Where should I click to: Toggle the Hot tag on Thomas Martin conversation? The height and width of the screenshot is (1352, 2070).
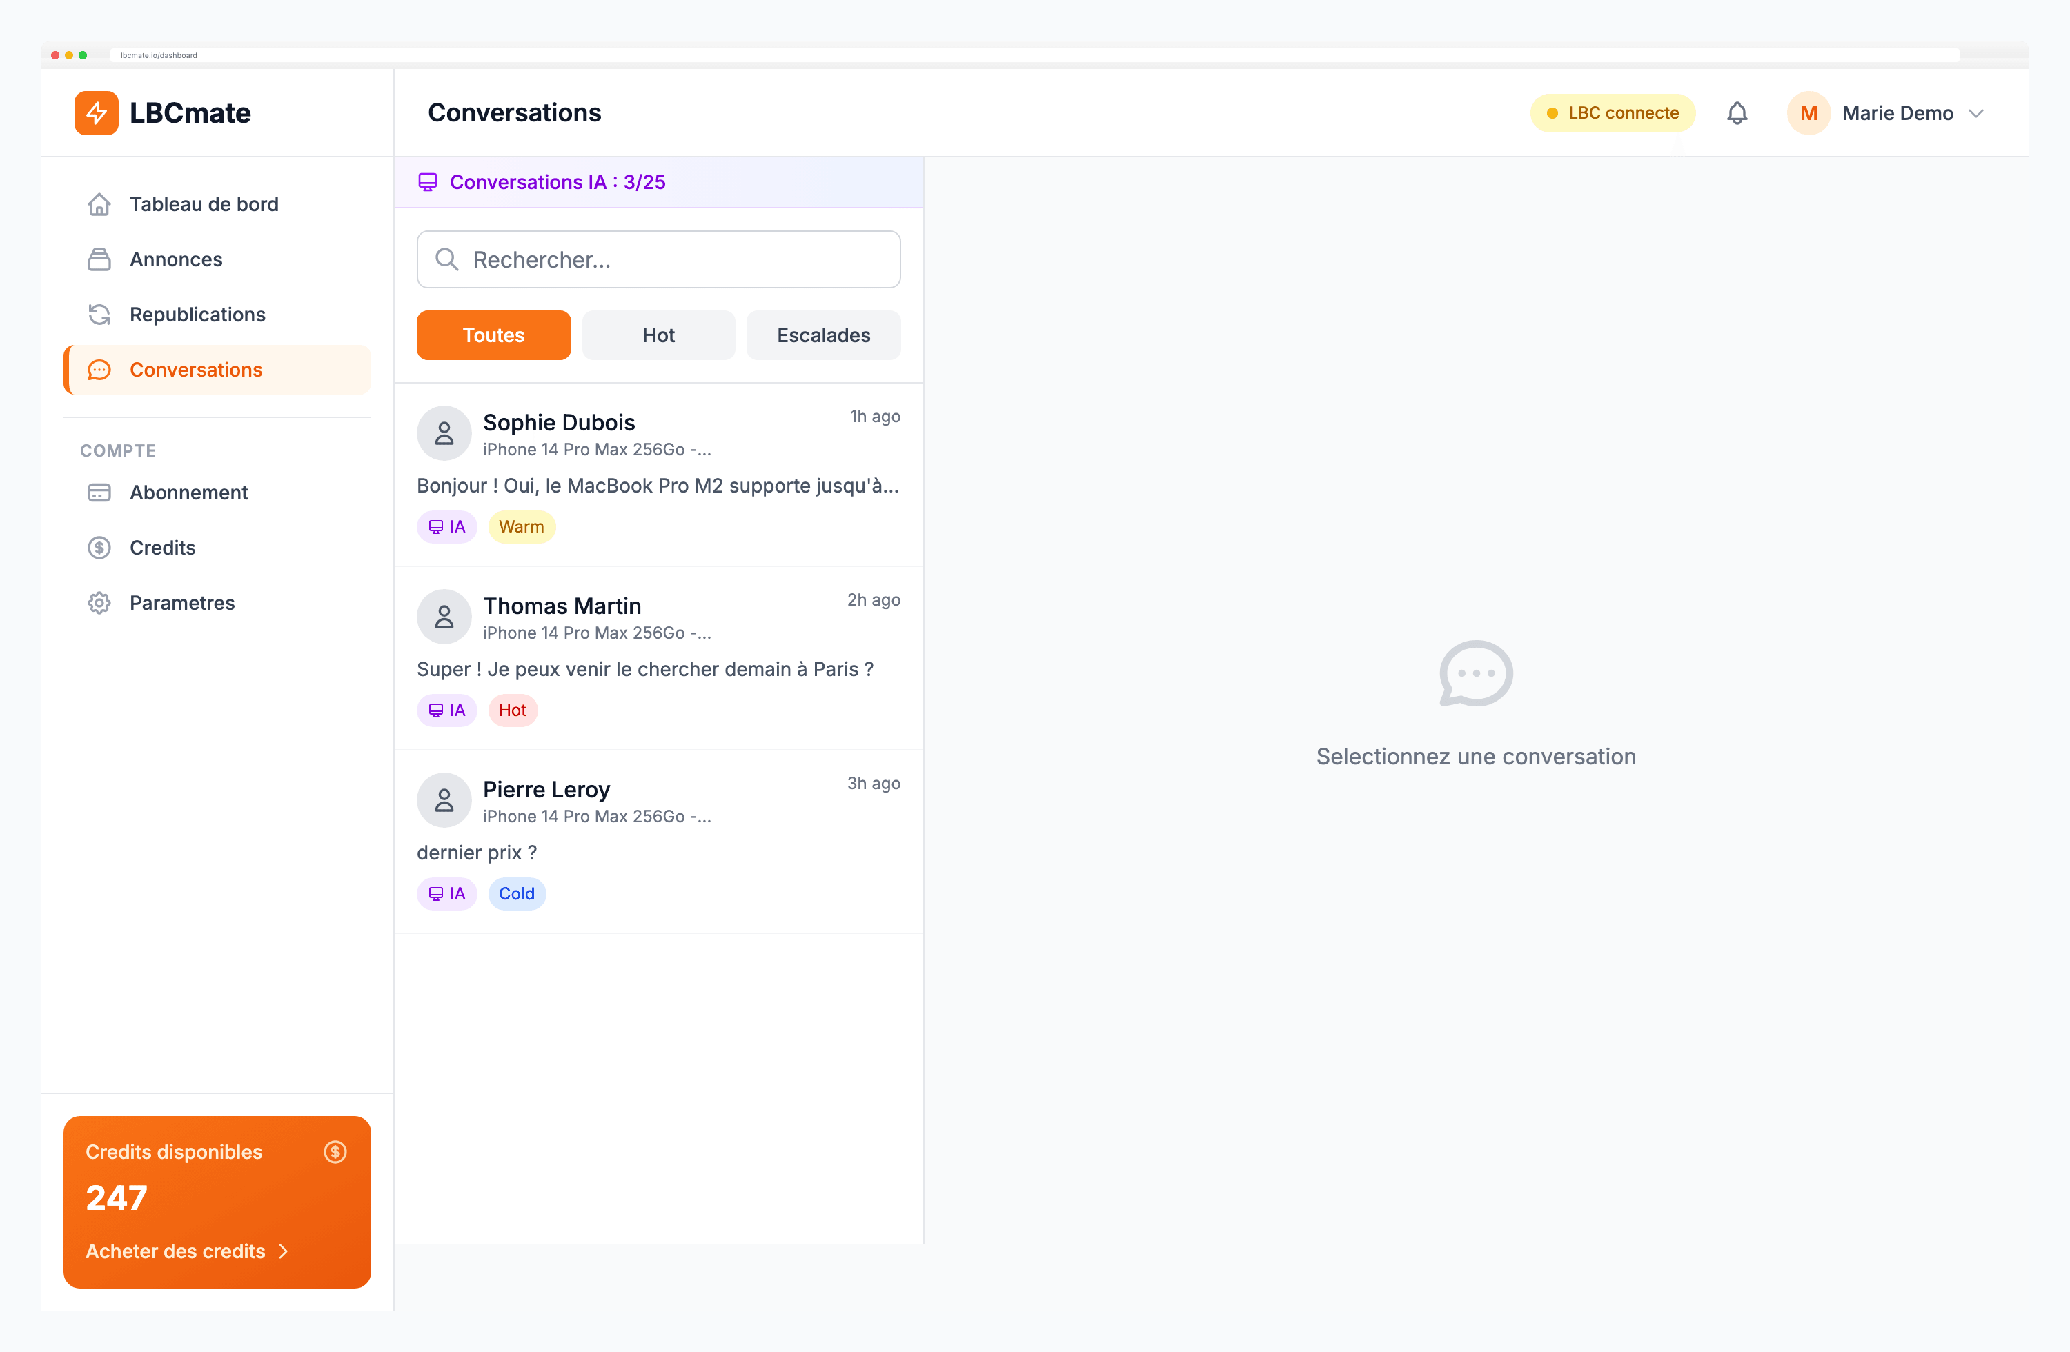click(512, 710)
